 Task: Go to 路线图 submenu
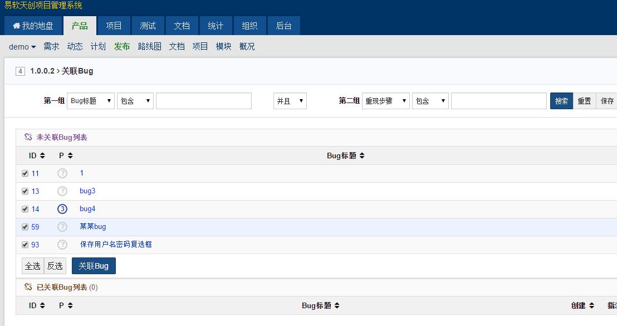coord(150,46)
